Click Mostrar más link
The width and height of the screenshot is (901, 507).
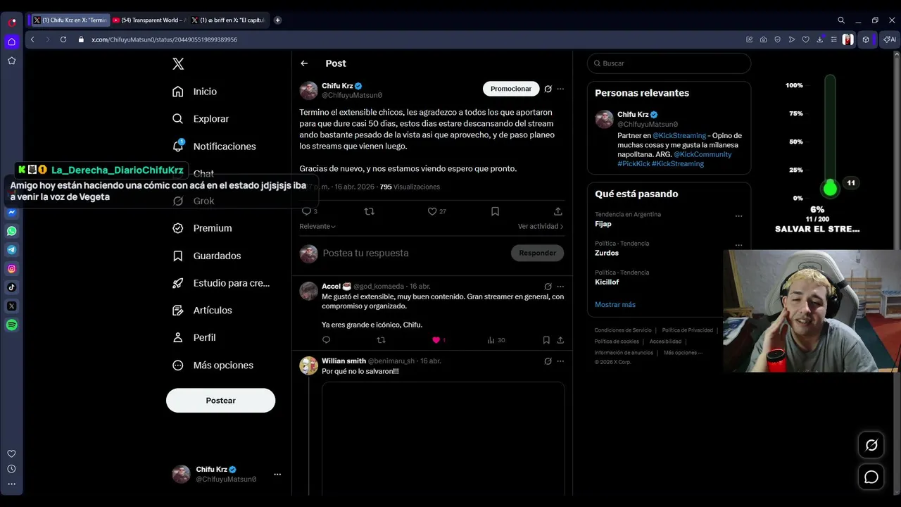[615, 305]
